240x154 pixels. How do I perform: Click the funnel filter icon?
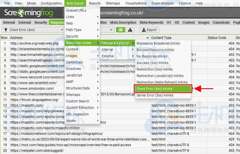point(6,30)
